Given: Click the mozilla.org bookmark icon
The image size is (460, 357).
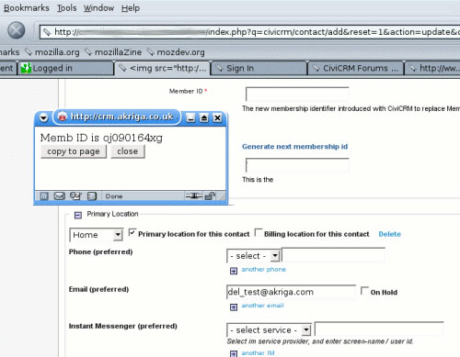Looking at the screenshot, I should [29, 52].
